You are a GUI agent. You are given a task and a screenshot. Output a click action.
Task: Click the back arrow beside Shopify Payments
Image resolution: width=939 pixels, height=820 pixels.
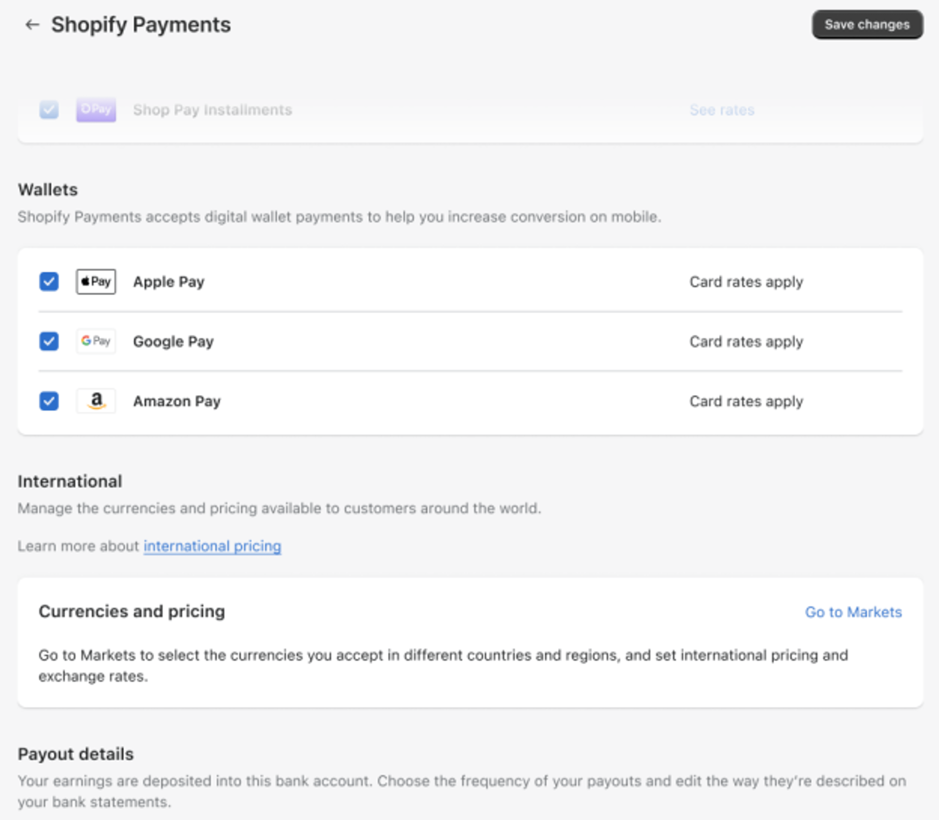(32, 25)
